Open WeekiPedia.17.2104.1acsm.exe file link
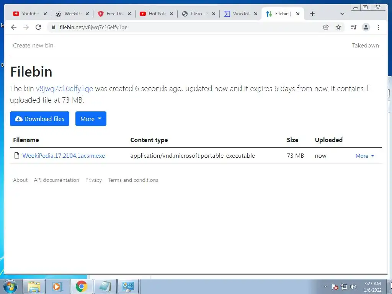This screenshot has width=392, height=294. (x=64, y=155)
